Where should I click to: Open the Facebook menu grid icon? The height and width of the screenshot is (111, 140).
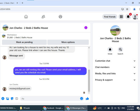click(121, 17)
